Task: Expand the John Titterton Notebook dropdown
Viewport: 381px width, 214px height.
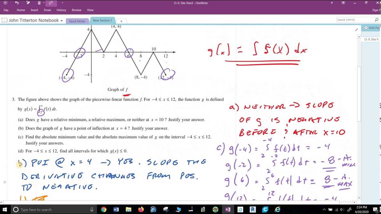Action: pos(61,21)
